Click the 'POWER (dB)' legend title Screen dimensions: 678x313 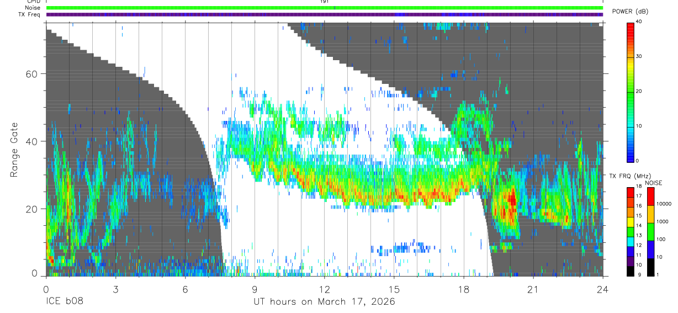[x=631, y=12]
